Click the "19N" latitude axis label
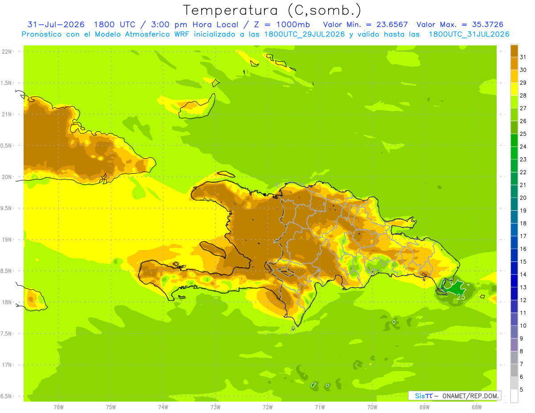This screenshot has width=535, height=413. pos(8,240)
